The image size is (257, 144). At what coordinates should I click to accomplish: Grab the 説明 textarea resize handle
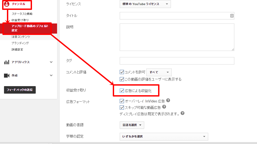233,49
